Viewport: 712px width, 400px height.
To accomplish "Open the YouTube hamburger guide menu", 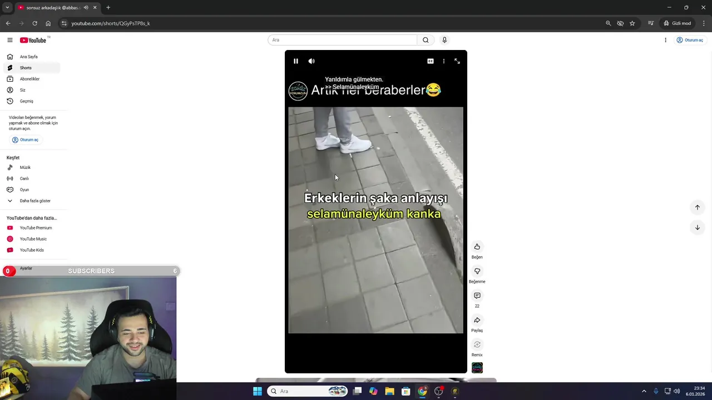I will click(9, 40).
